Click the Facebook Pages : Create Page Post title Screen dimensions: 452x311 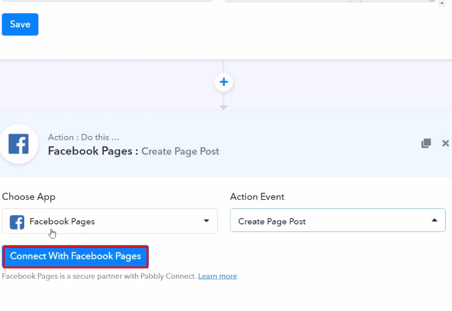click(133, 151)
